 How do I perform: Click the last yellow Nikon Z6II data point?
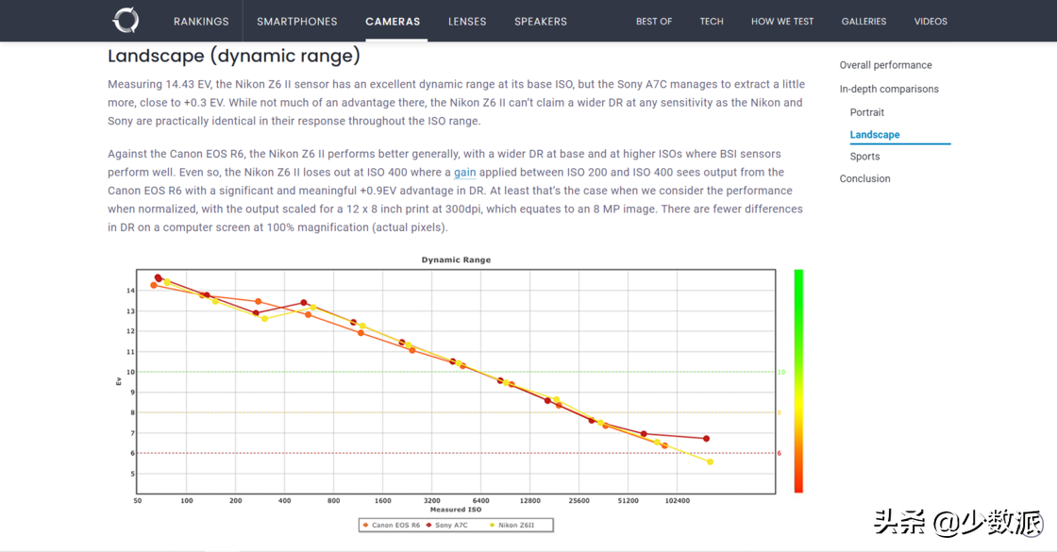710,461
